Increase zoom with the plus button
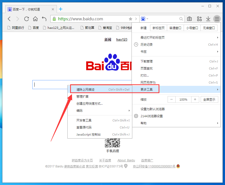 pos(195,99)
